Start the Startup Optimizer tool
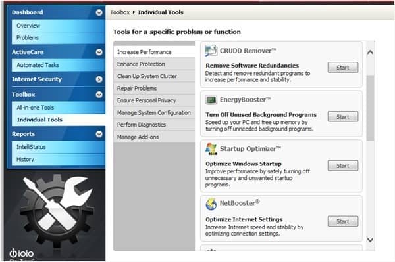The image size is (395, 262). tap(343, 165)
